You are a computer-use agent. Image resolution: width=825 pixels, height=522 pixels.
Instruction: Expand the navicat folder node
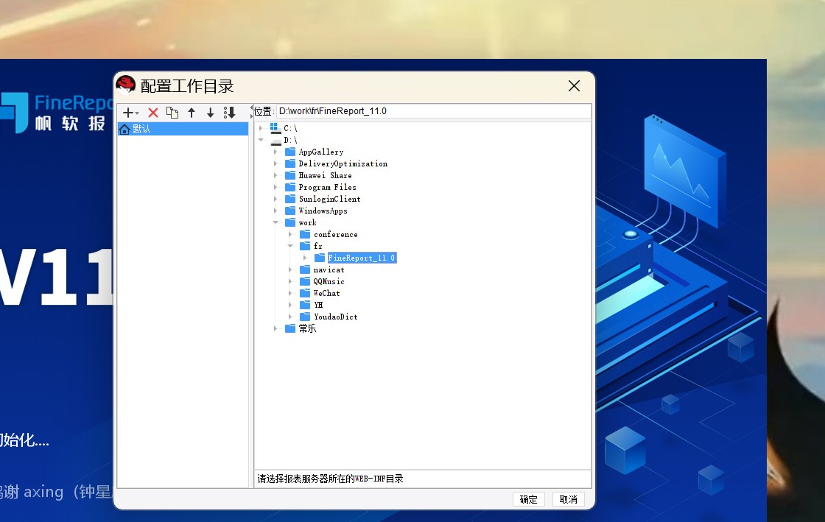point(290,269)
